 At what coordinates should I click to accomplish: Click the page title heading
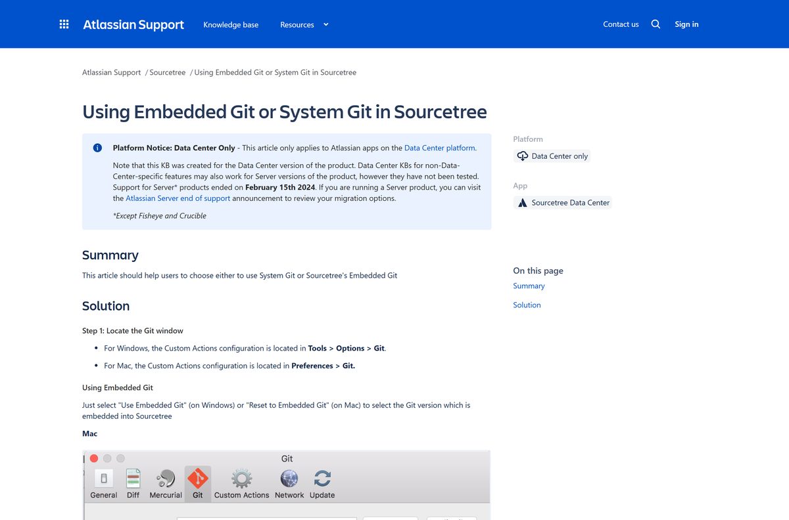tap(285, 112)
